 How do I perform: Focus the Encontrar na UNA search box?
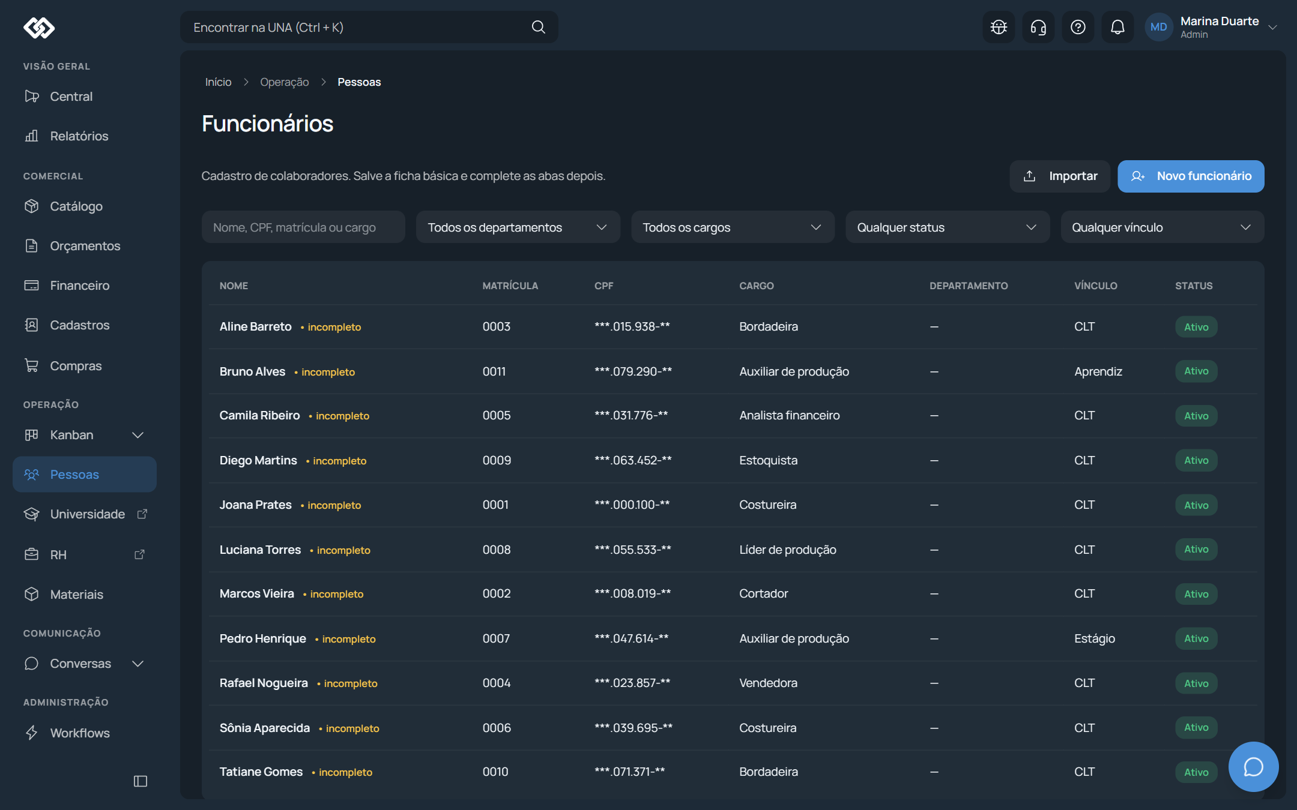point(369,27)
